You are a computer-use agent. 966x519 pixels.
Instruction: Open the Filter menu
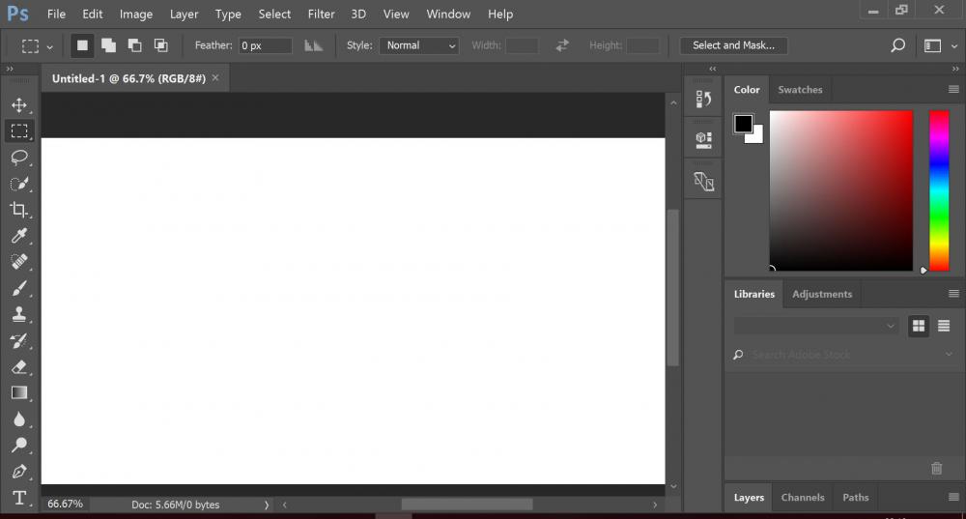pyautogui.click(x=321, y=14)
